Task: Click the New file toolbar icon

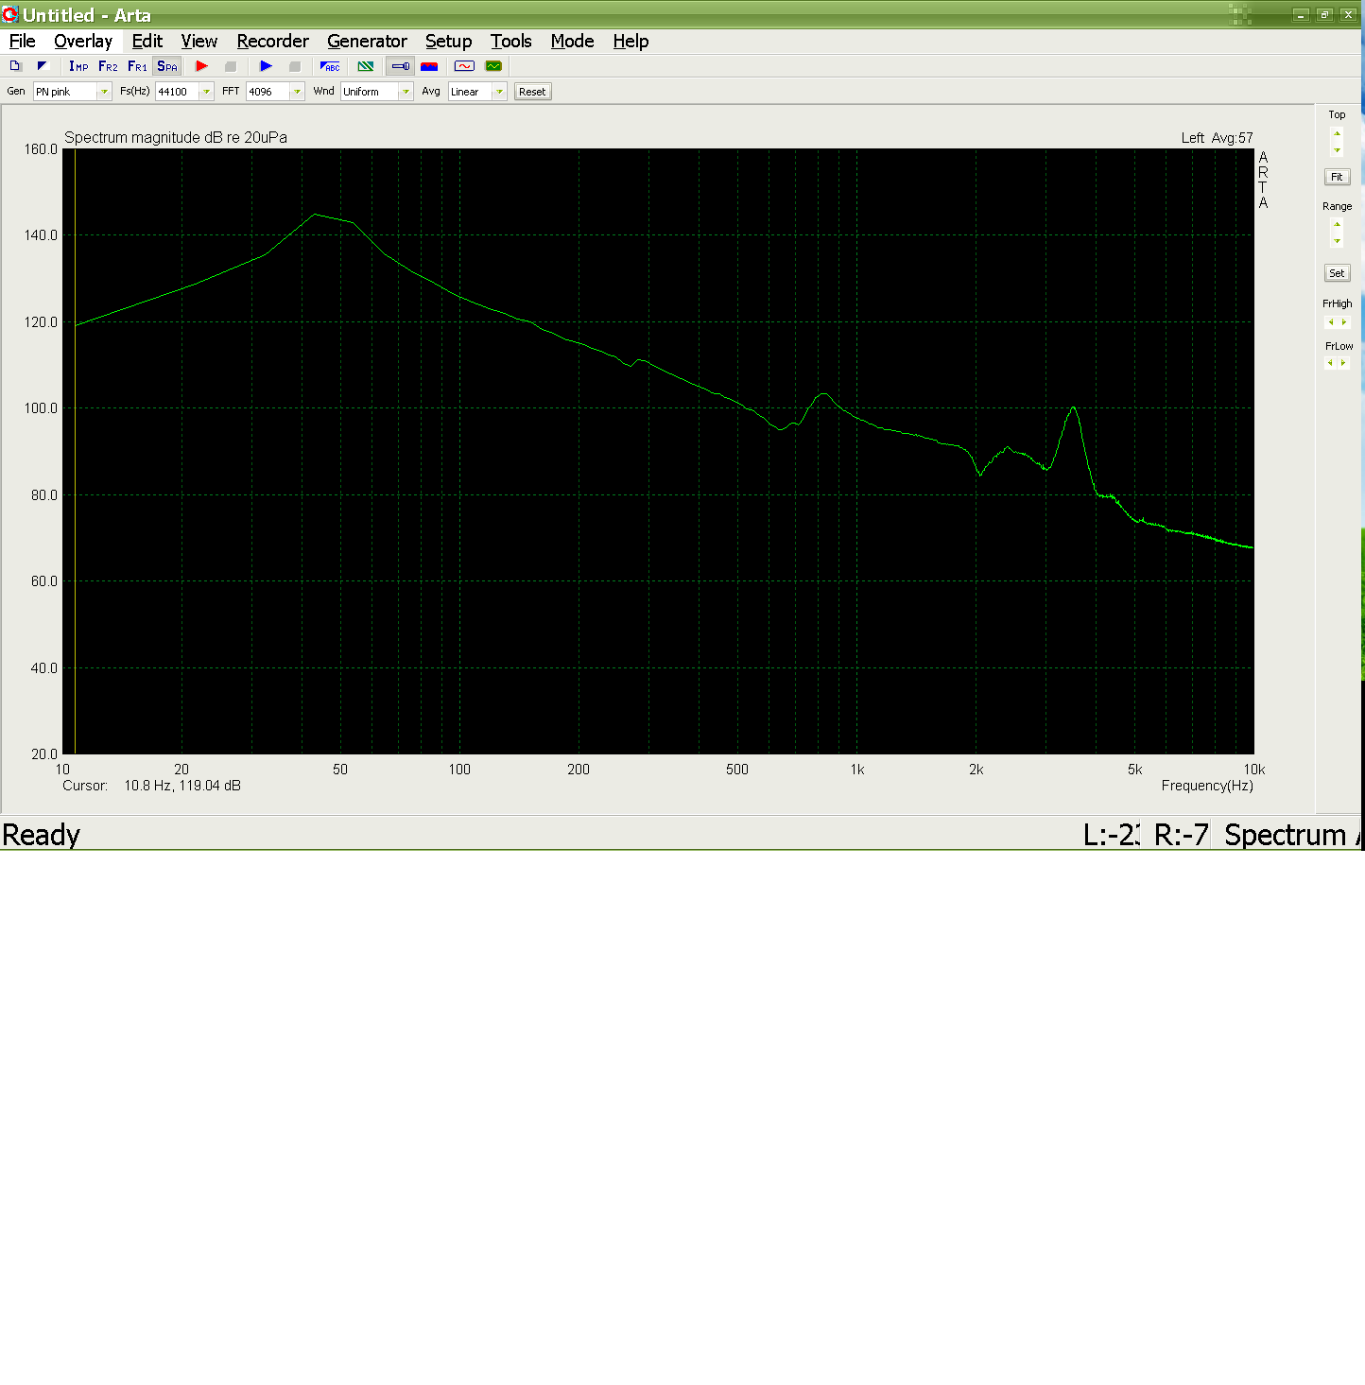Action: tap(15, 66)
